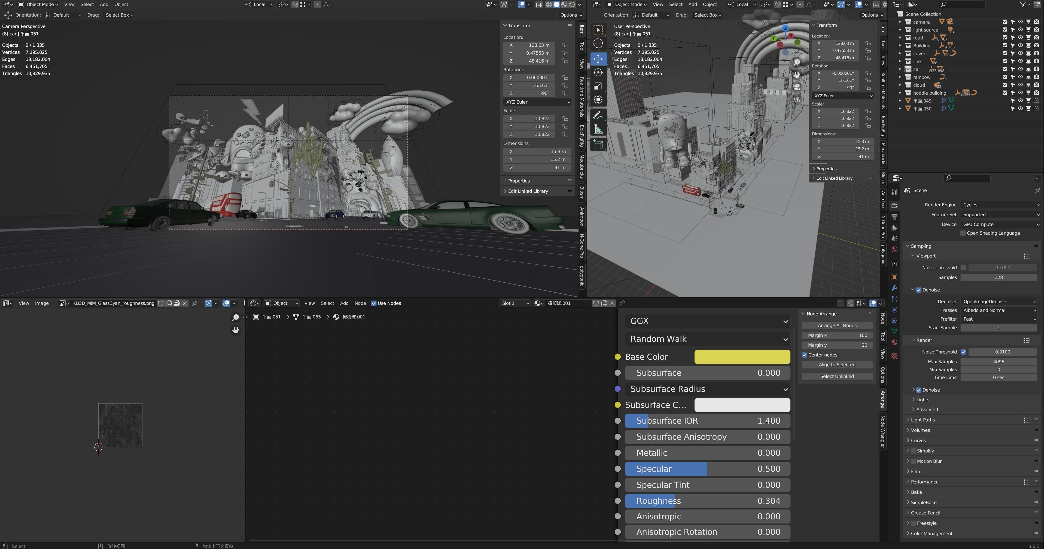1044x549 pixels.
Task: Select the Add Cube tool
Action: click(x=598, y=145)
